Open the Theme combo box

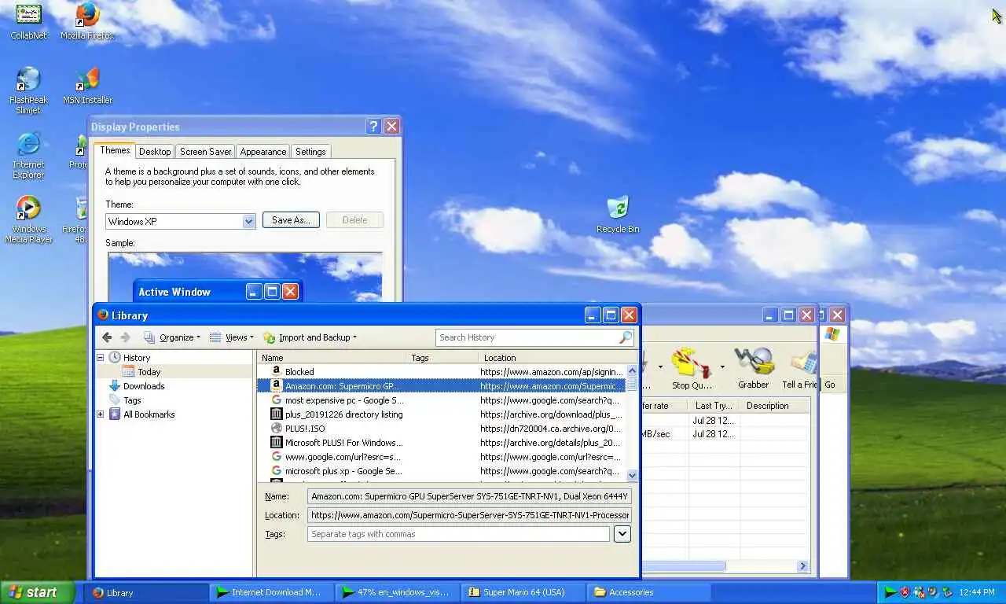coord(181,221)
